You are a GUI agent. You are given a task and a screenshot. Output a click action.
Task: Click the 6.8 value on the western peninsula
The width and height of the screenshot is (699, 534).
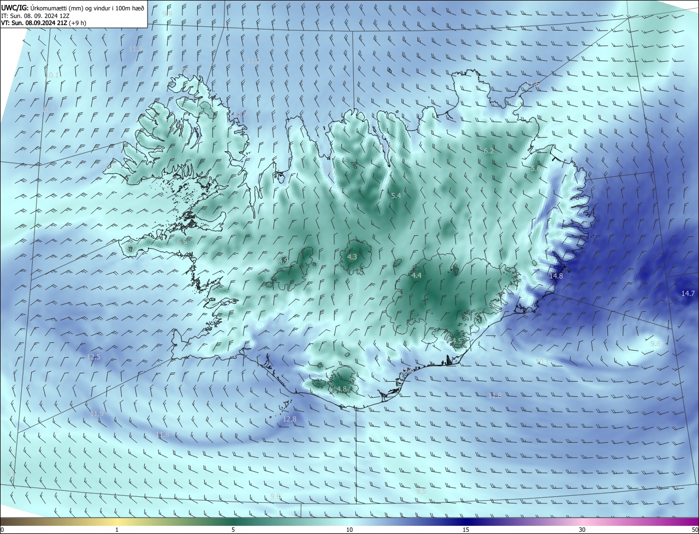(x=182, y=241)
